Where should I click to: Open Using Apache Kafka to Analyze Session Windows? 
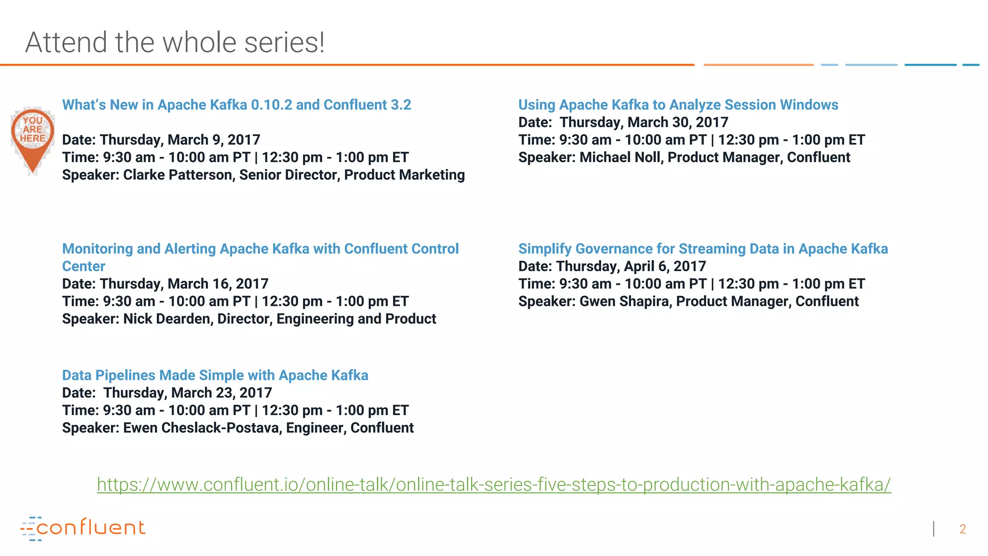click(678, 105)
